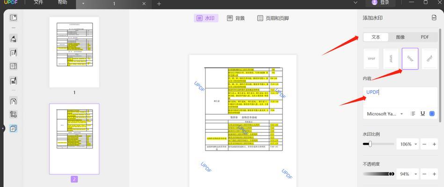
Task: Select page 1 thumbnail
Action: pos(74,52)
